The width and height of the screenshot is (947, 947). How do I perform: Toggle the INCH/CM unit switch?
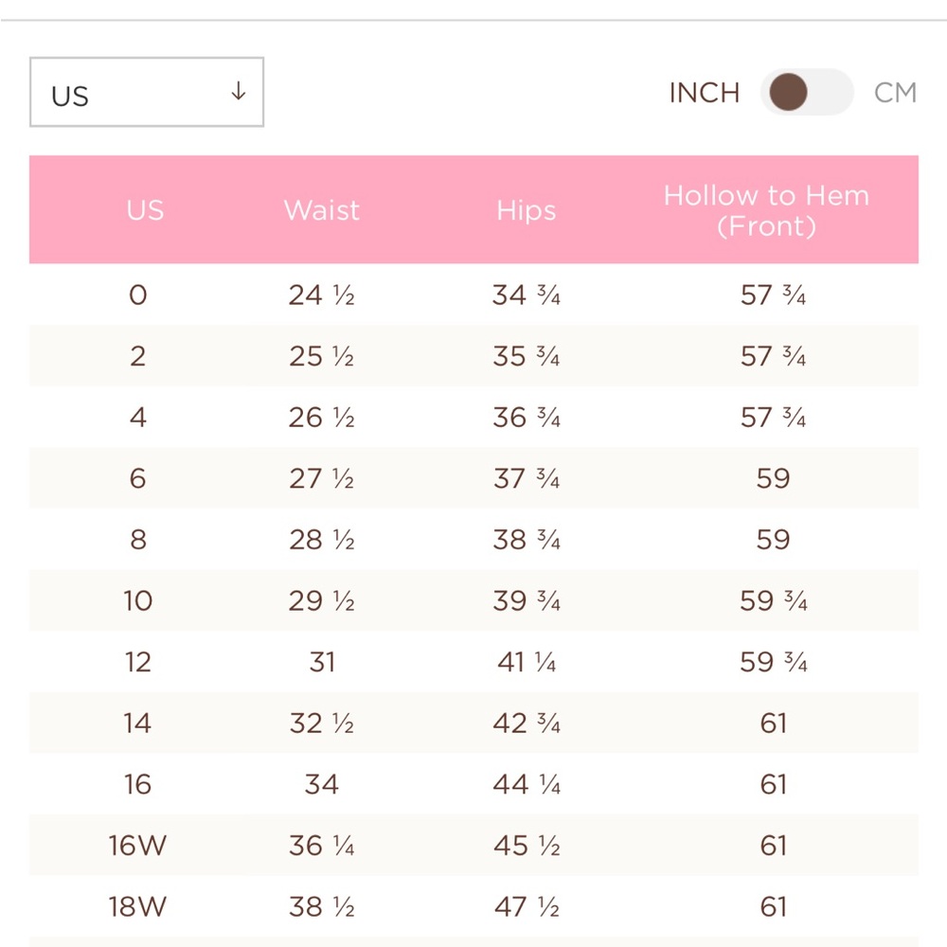pos(807,92)
